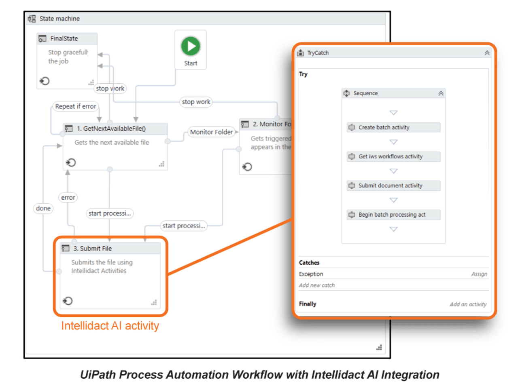Collapse the Sequence container with its chevron

click(x=441, y=93)
